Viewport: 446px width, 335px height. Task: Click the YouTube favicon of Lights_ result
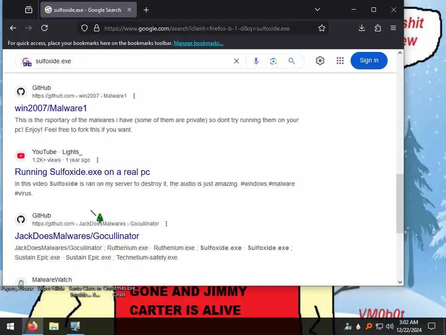pyautogui.click(x=21, y=156)
